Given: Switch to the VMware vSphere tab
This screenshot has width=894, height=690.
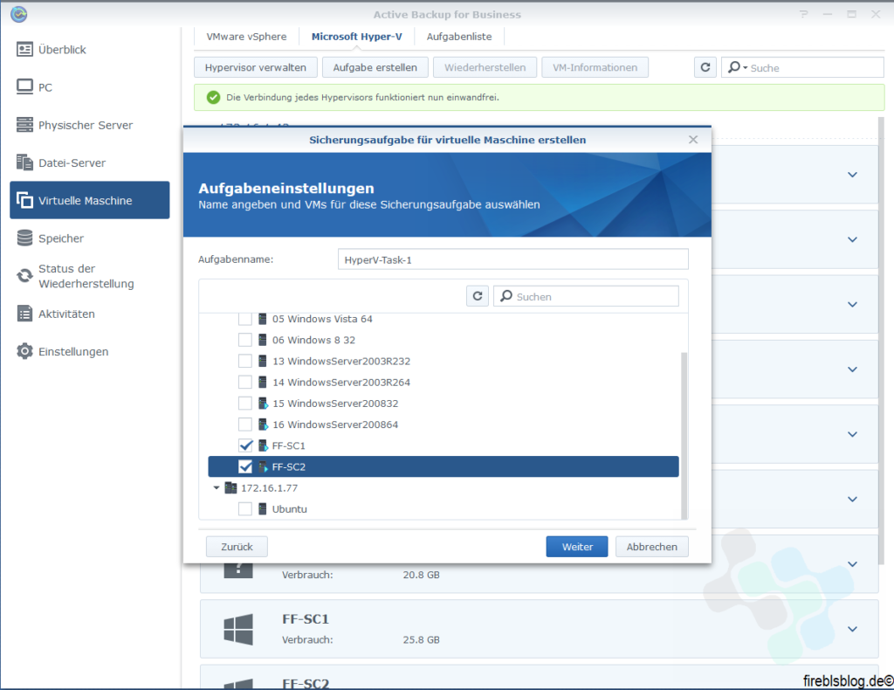Looking at the screenshot, I should pos(246,37).
